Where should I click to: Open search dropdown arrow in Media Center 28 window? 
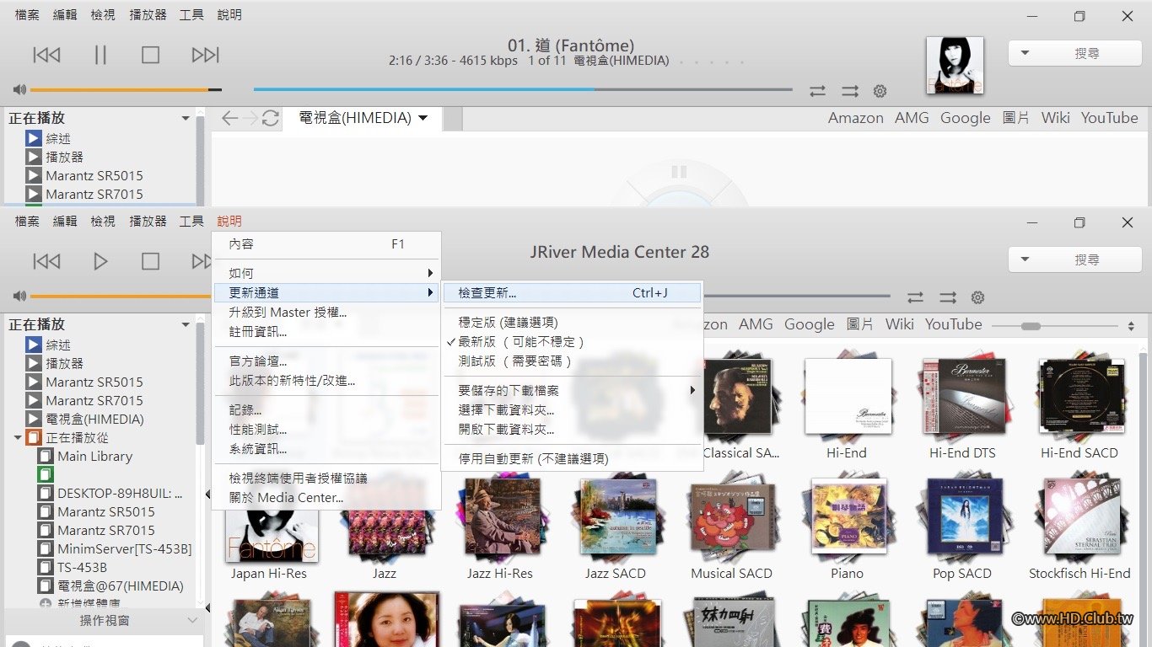click(x=1025, y=259)
